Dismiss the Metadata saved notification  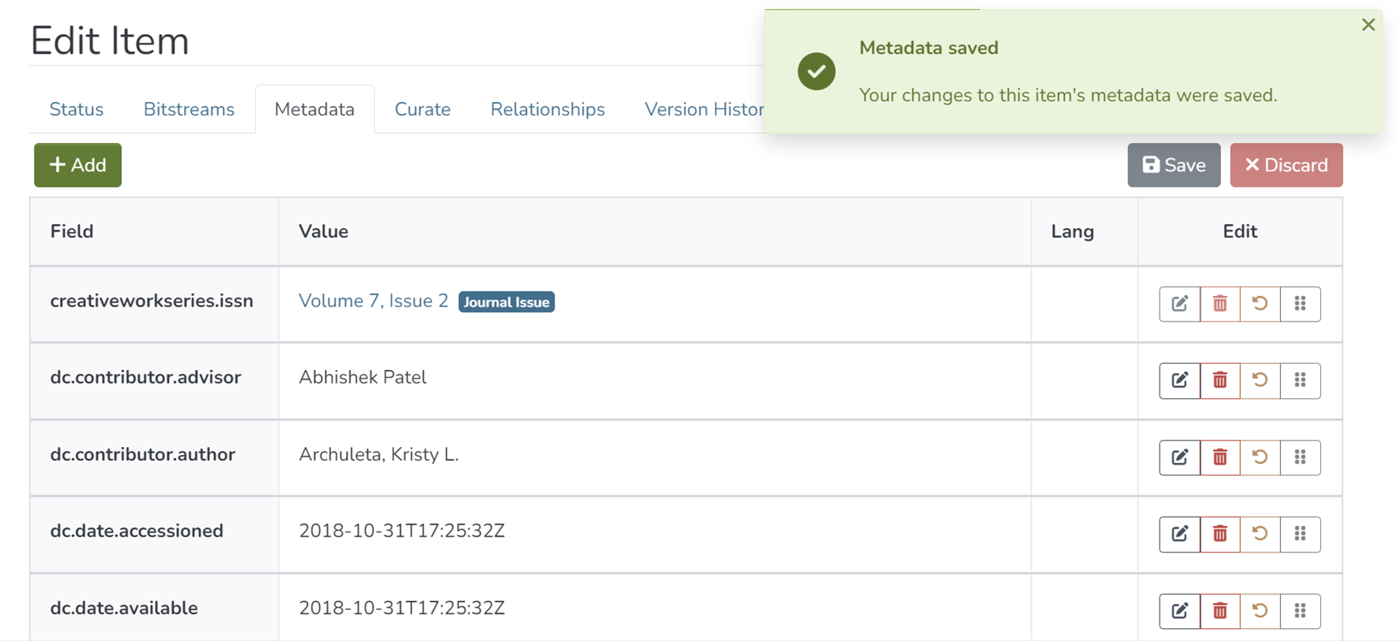[1368, 25]
